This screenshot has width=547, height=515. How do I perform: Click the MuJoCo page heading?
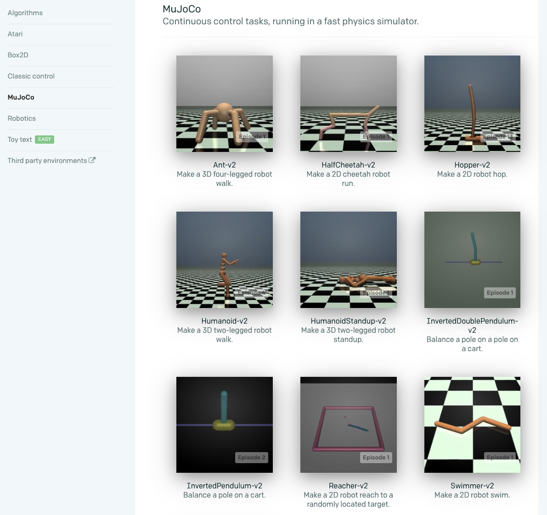coord(182,9)
